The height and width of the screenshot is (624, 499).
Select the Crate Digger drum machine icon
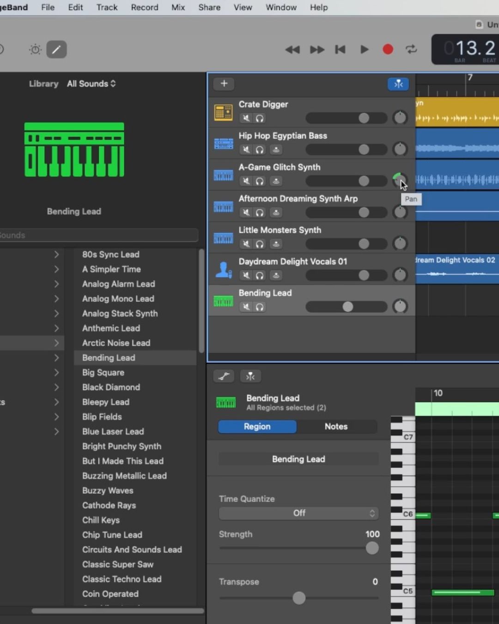224,112
